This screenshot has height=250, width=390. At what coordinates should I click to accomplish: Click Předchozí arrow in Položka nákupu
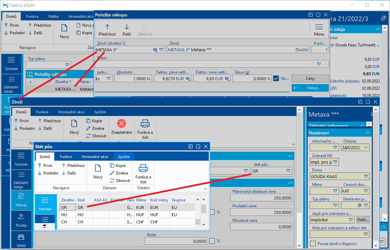tap(107, 27)
